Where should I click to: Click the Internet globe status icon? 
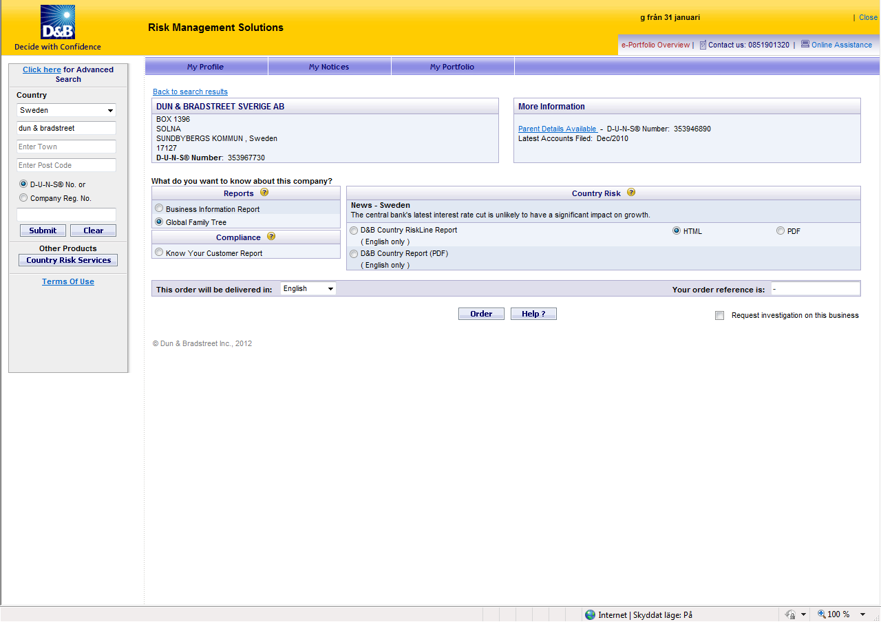590,614
